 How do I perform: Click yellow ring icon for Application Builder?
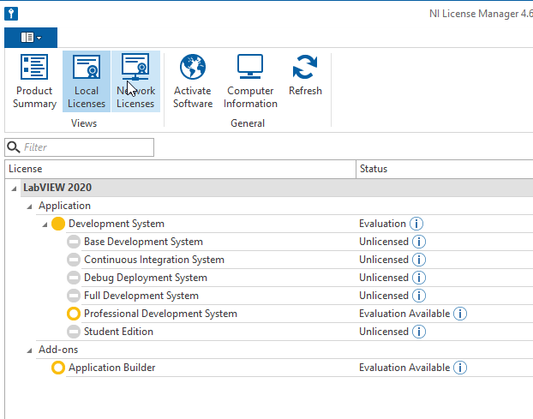[58, 368]
